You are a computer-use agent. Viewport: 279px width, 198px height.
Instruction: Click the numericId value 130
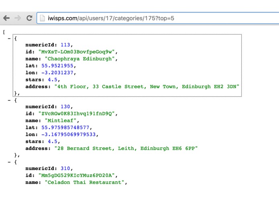point(65,107)
